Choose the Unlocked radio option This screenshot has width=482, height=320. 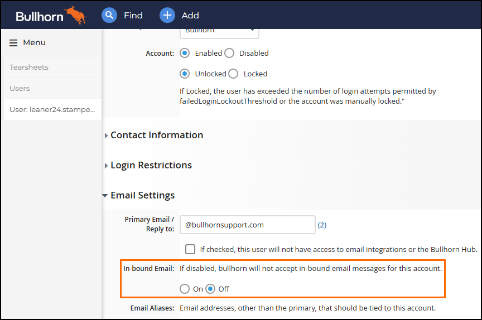pyautogui.click(x=185, y=74)
